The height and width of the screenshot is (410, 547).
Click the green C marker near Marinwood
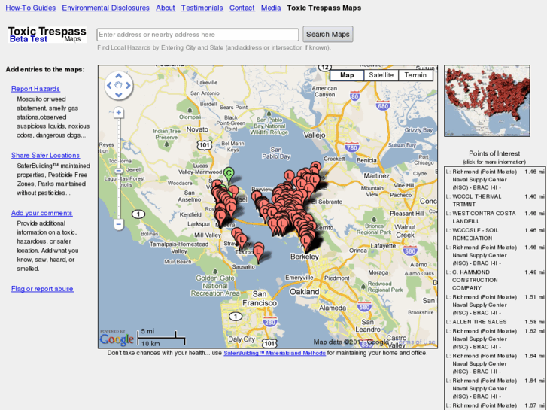(x=229, y=174)
